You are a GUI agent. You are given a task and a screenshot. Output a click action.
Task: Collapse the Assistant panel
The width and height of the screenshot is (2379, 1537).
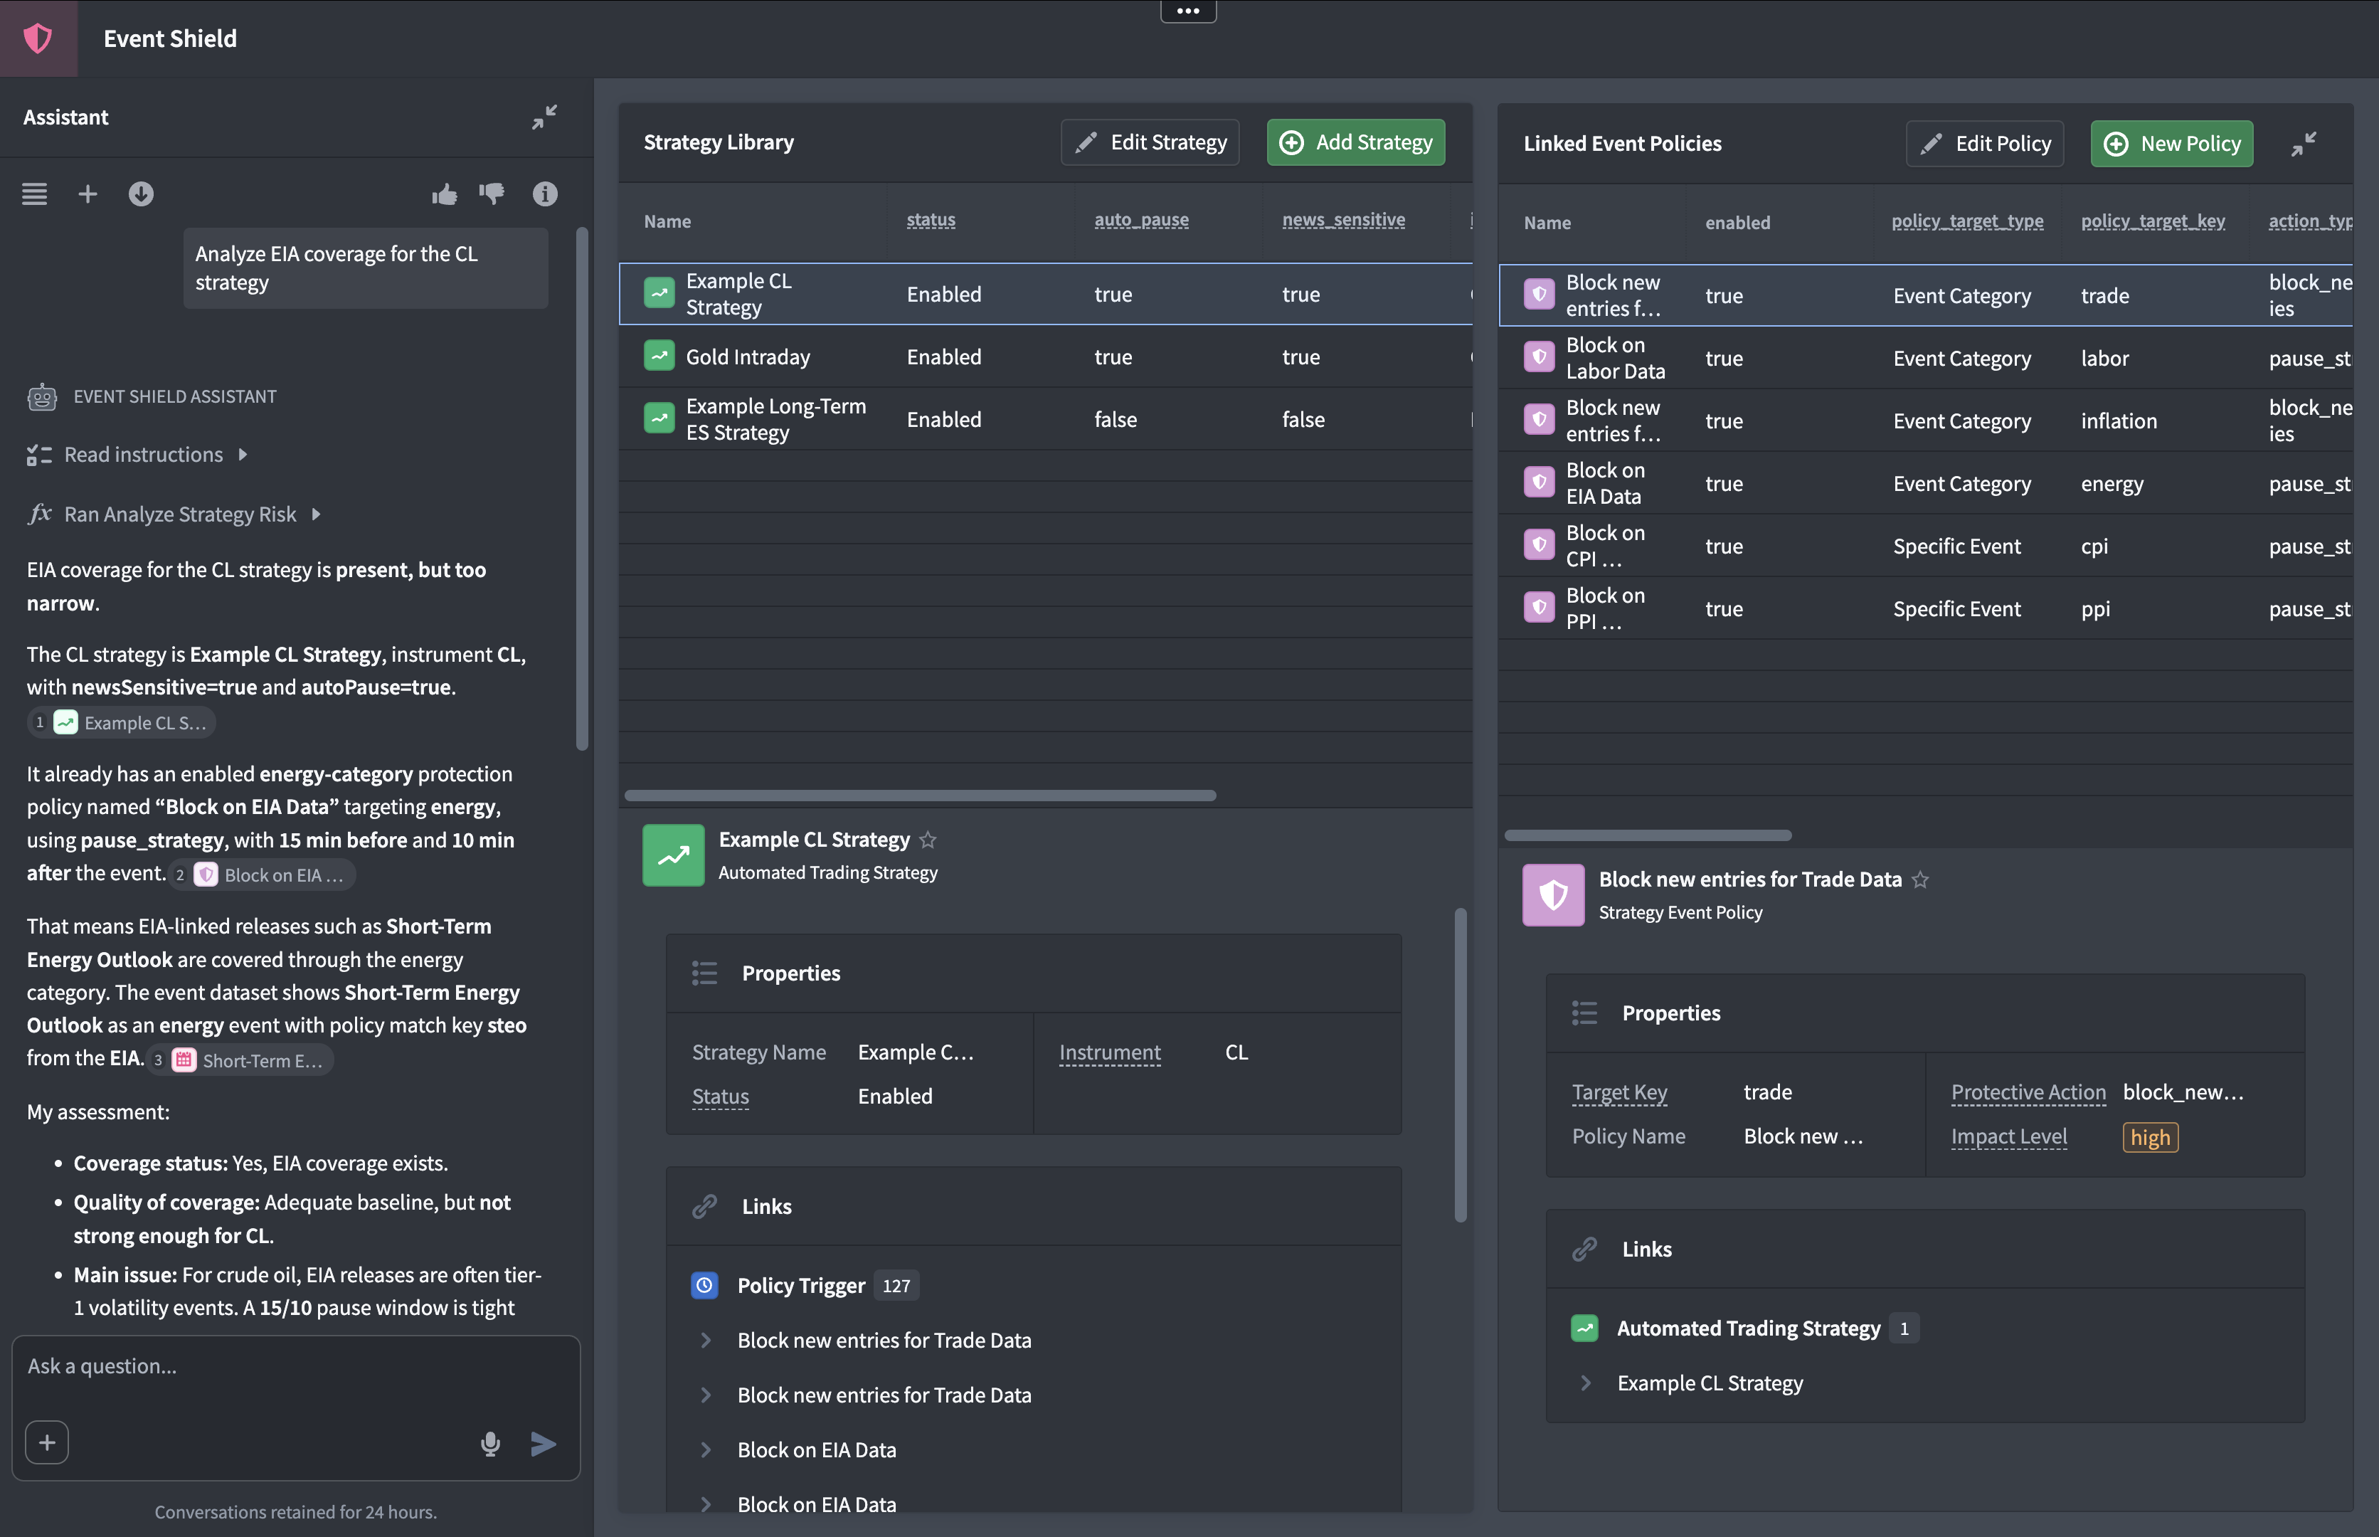544,117
